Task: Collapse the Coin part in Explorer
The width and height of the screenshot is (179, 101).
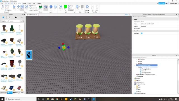Action: [x=137, y=67]
